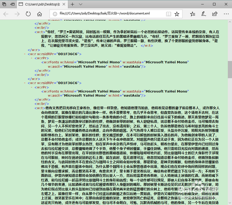232x205 pixels.
Task: Click the scroll up arrow
Action: [x=230, y=22]
